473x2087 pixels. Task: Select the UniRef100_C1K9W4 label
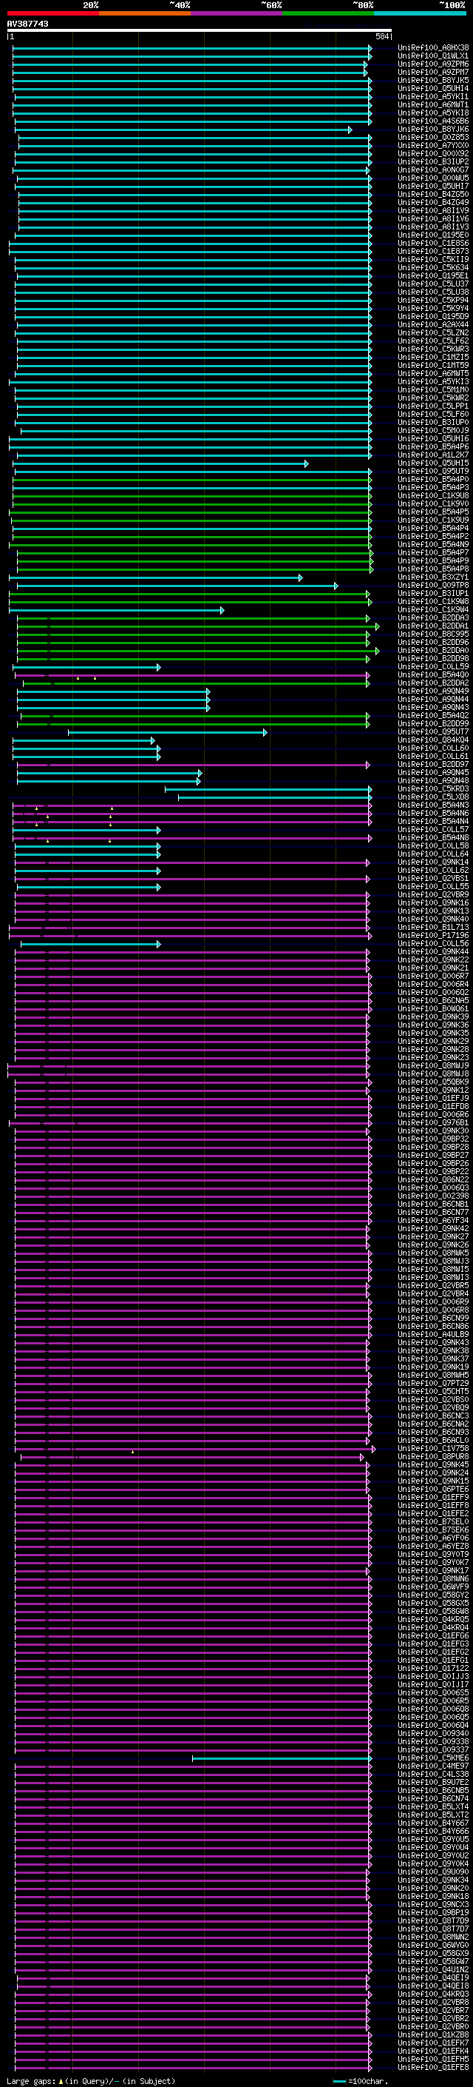(x=433, y=610)
